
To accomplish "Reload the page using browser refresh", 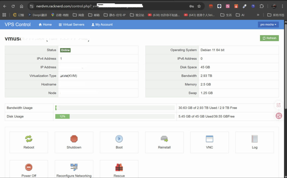I will (13, 6).
